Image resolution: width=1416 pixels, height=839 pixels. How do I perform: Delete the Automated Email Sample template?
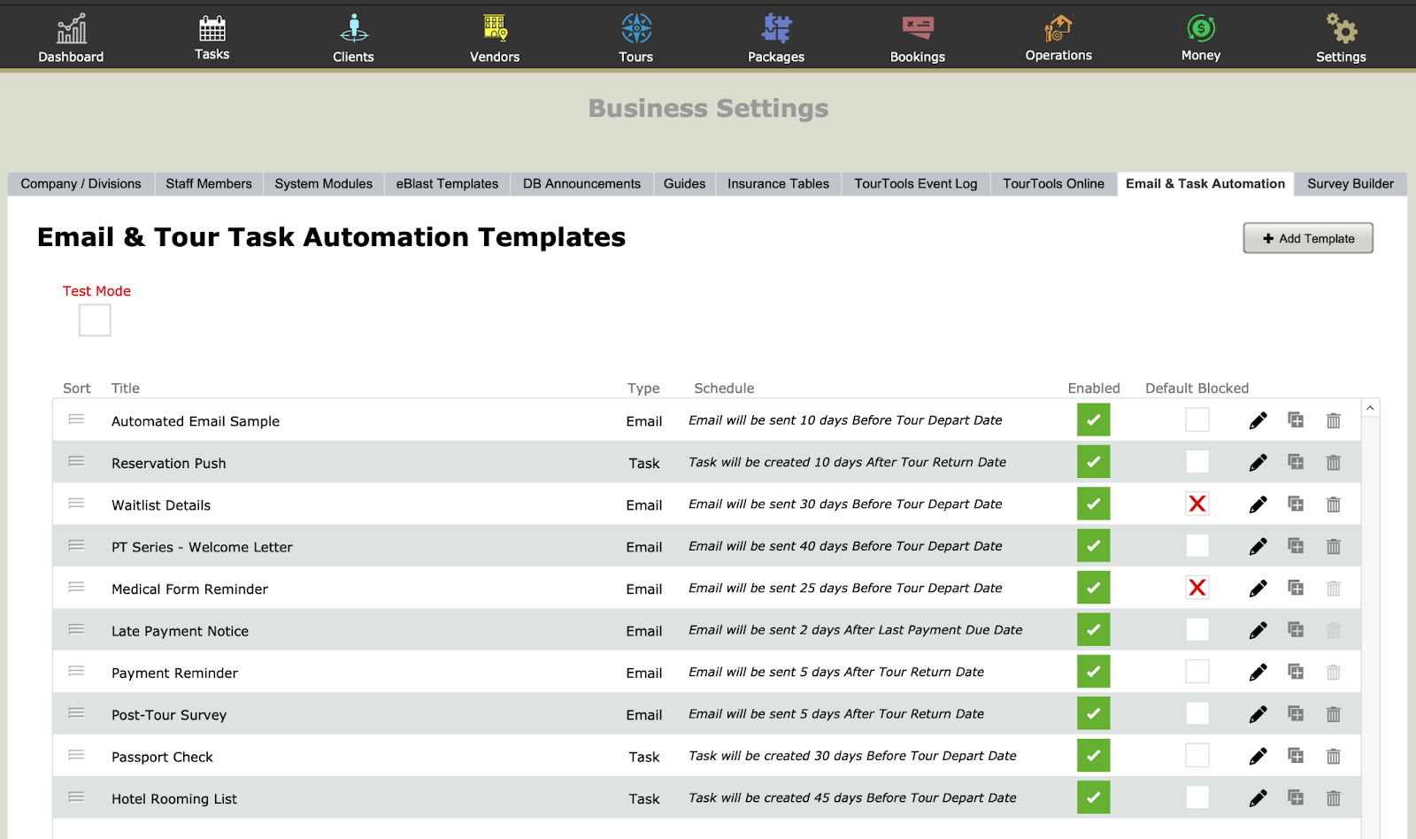(x=1334, y=420)
